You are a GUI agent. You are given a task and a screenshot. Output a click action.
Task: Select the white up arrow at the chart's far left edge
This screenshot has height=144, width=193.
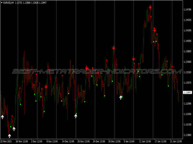pyautogui.click(x=3, y=117)
